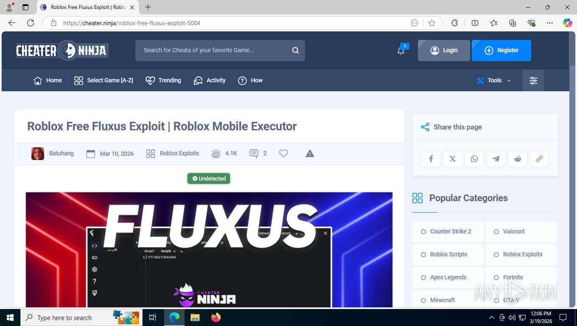Share the page on Reddit
The height and width of the screenshot is (326, 577).
coord(518,159)
